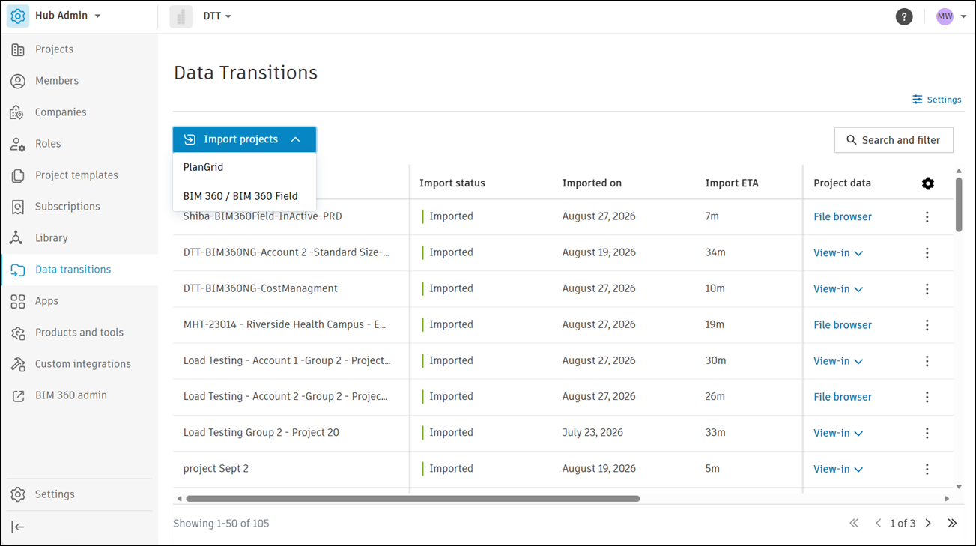This screenshot has width=976, height=546.
Task: Click the Import ETA column header
Action: pyautogui.click(x=732, y=183)
